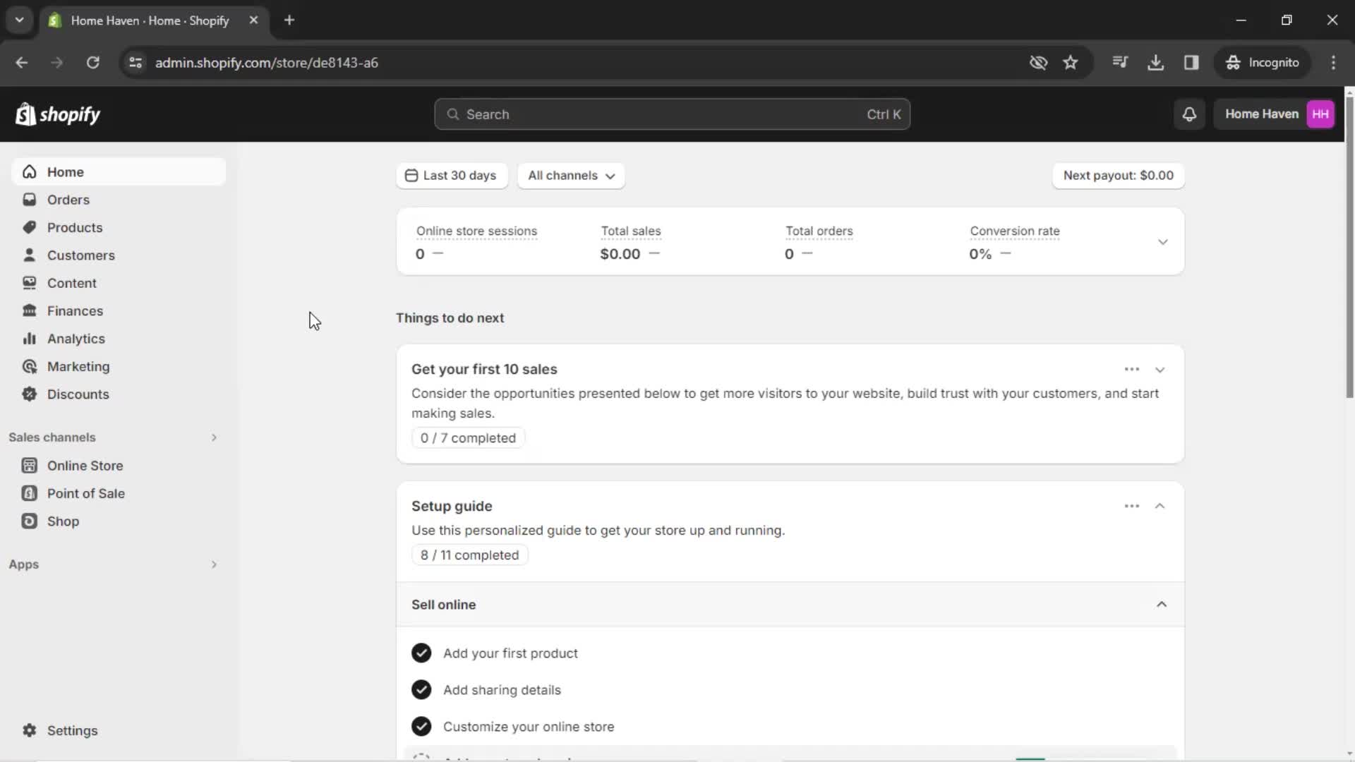Collapse the Sell online section

pyautogui.click(x=1162, y=604)
